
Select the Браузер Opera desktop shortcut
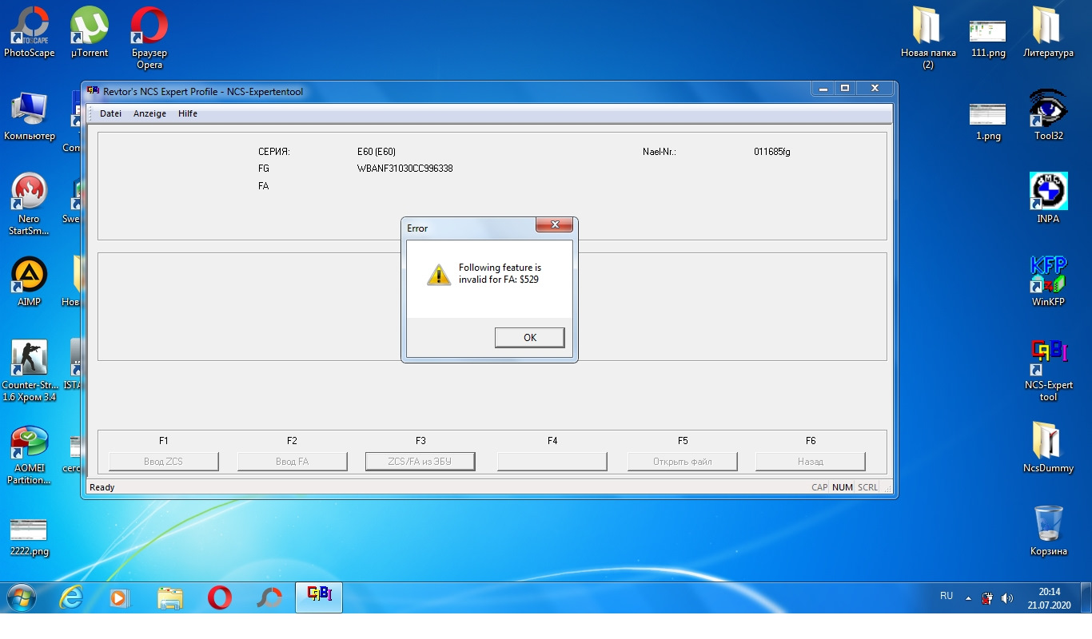pyautogui.click(x=149, y=38)
